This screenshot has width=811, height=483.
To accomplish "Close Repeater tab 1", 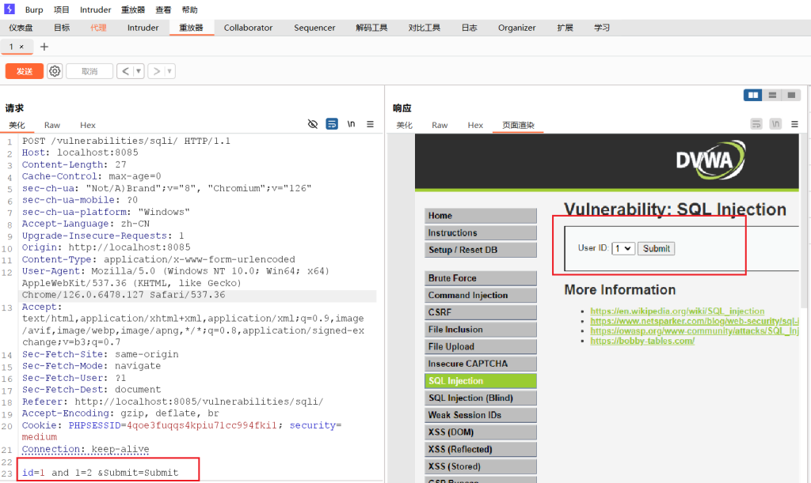I will (x=21, y=47).
